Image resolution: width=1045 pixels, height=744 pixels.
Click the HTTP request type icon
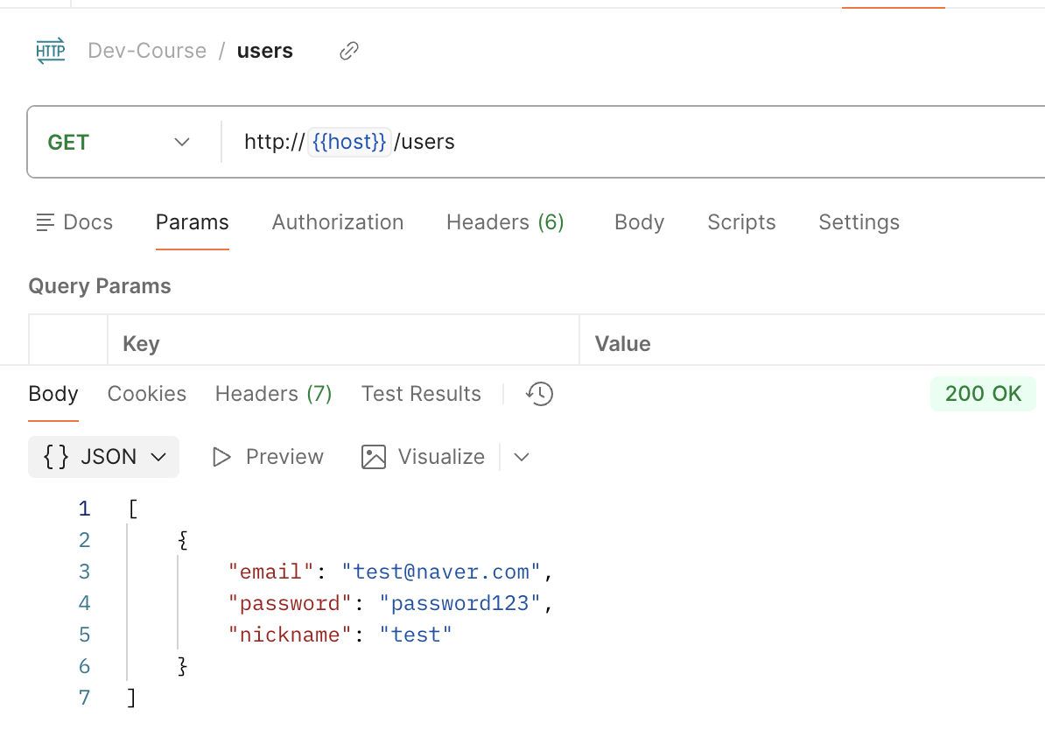(51, 51)
